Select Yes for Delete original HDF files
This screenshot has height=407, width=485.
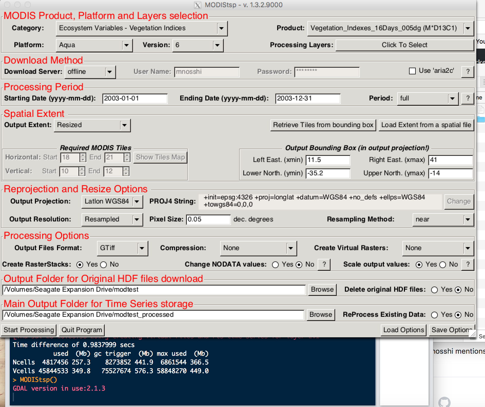[434, 290]
